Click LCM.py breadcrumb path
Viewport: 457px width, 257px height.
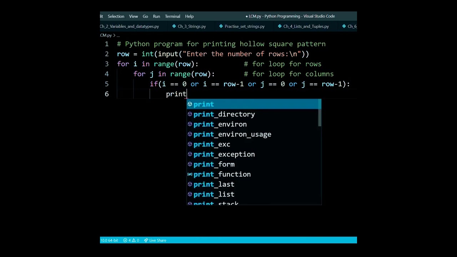[x=106, y=35]
